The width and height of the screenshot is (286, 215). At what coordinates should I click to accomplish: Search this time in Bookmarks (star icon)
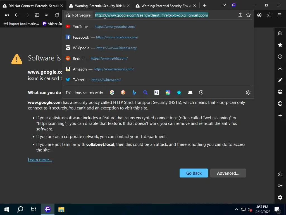pos(179,92)
